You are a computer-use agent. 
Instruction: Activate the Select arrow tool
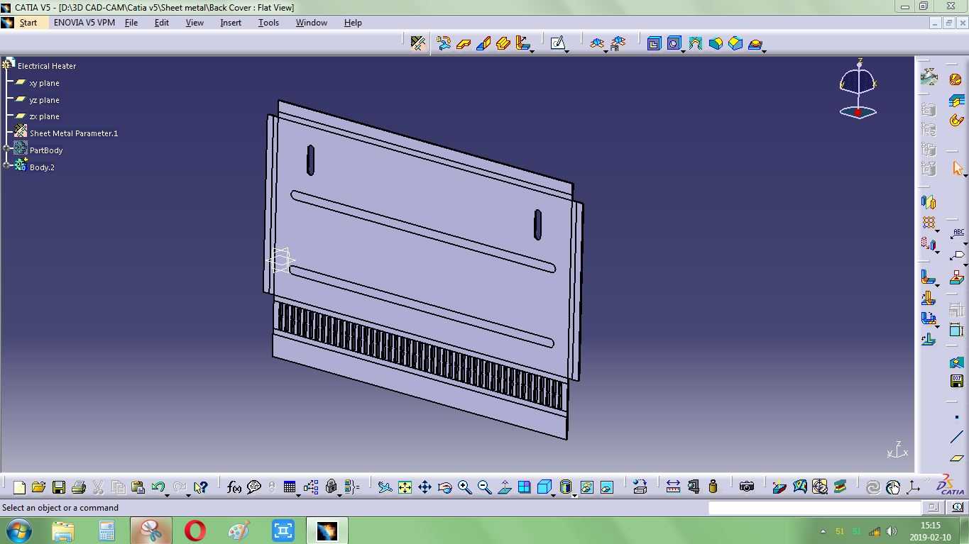coord(958,169)
